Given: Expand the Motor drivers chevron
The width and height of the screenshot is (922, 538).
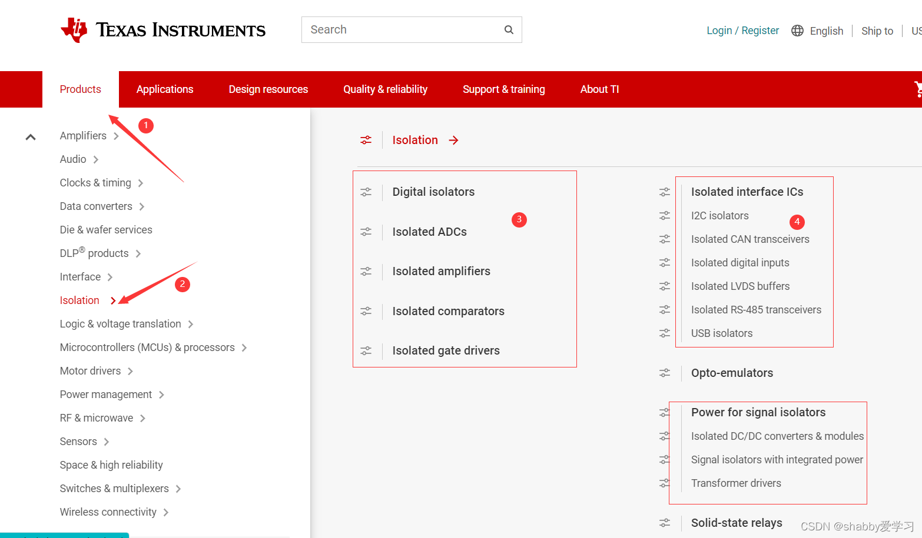Looking at the screenshot, I should [x=130, y=371].
